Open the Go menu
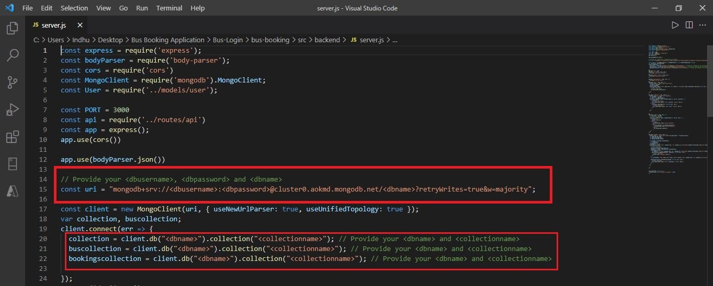This screenshot has width=713, height=286. pyautogui.click(x=123, y=8)
